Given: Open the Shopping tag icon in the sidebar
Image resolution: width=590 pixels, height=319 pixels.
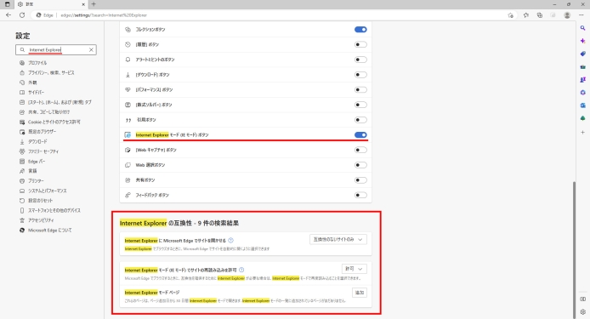Looking at the screenshot, I should click(582, 54).
